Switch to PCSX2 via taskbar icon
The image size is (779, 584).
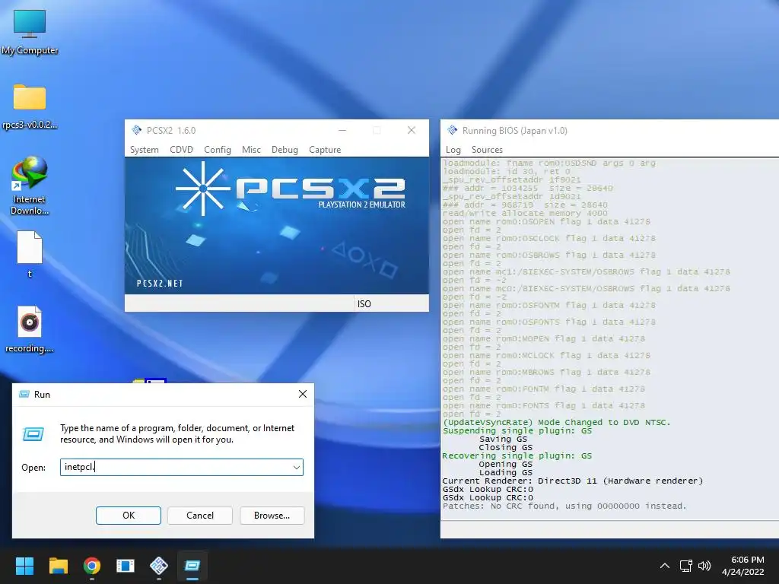coord(158,566)
